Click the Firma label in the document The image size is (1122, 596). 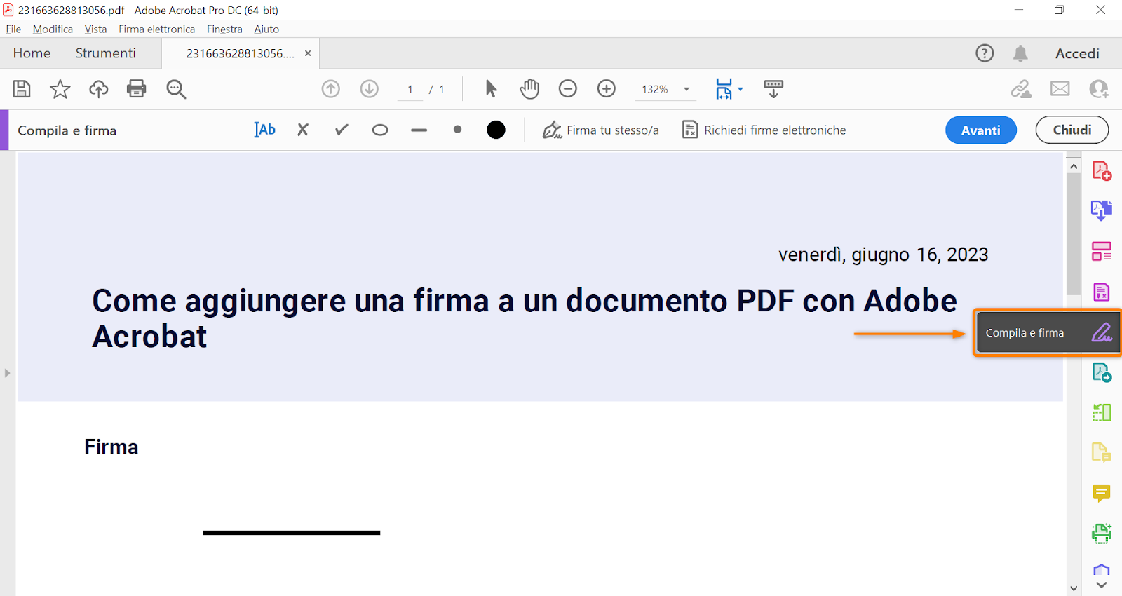pos(111,447)
